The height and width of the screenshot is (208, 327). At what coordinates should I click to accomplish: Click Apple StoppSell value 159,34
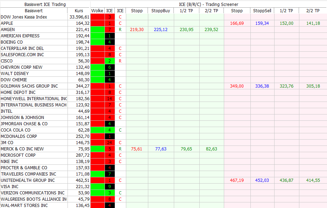point(262,23)
